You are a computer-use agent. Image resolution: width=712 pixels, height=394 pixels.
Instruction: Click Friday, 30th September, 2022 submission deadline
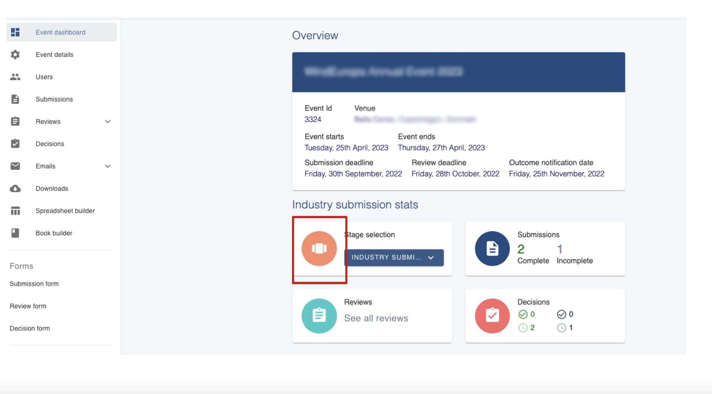[353, 174]
